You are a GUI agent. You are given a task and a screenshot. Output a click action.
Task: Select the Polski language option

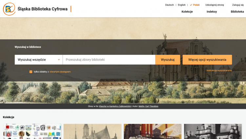(195, 5)
